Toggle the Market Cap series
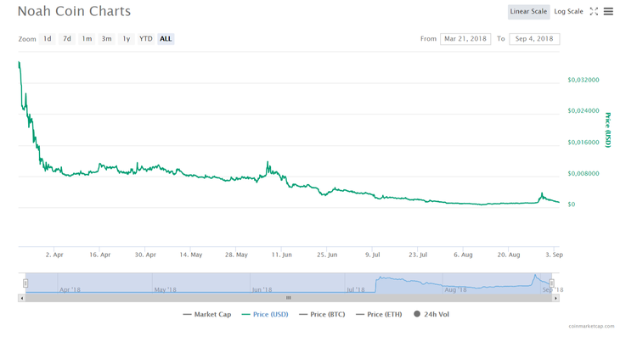Viewport: 637px width, 342px height. [x=206, y=315]
